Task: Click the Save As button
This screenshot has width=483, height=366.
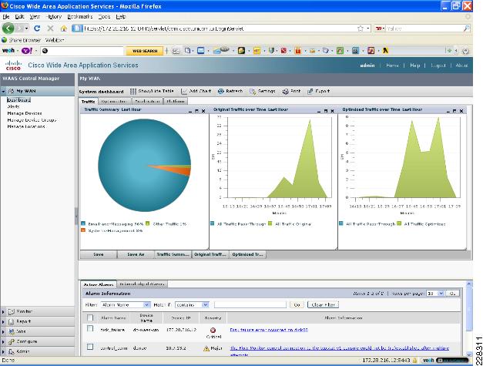Action: point(136,254)
